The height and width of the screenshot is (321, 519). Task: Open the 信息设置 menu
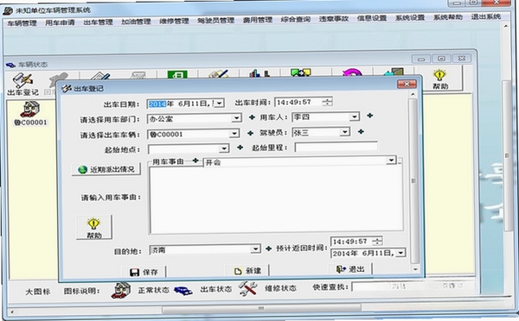pyautogui.click(x=372, y=18)
